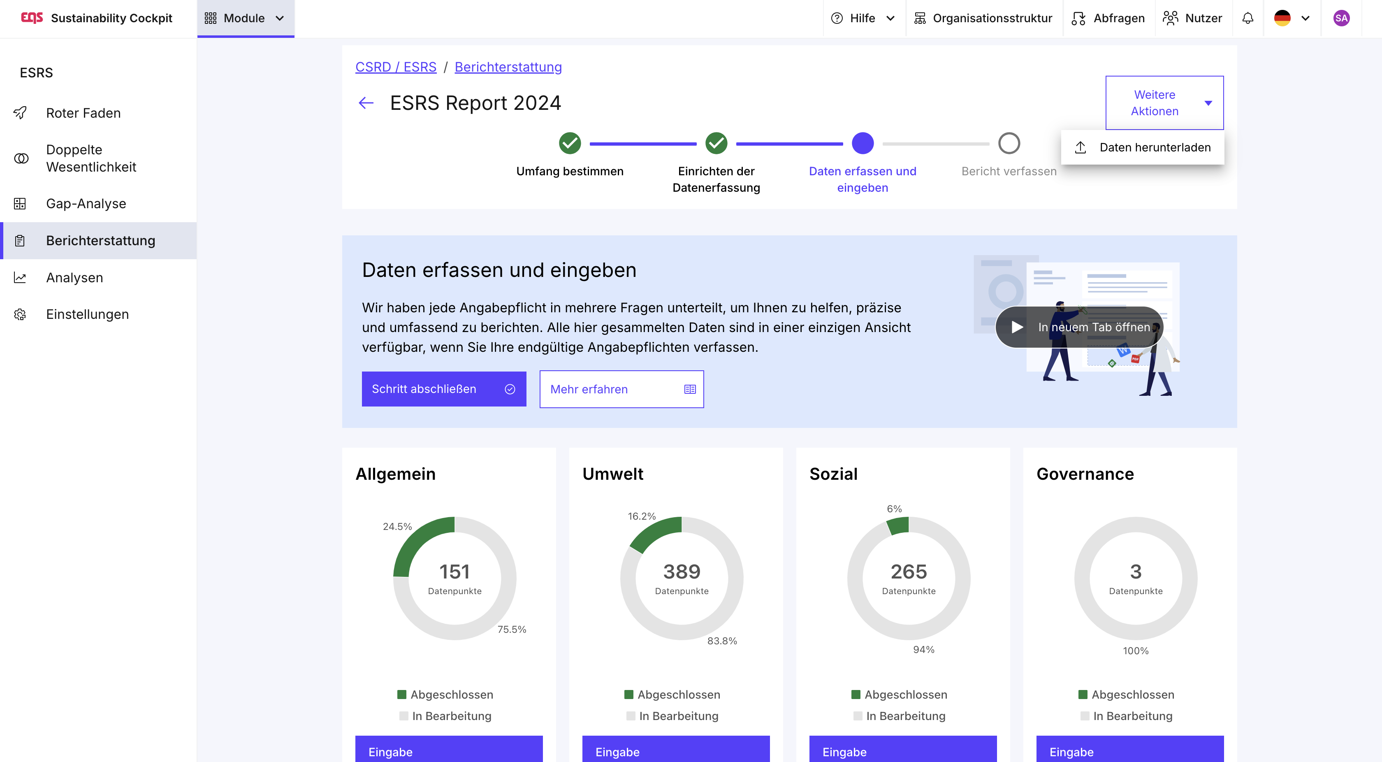1382x762 pixels.
Task: Click Eingabe button in Allgemein card
Action: (448, 749)
